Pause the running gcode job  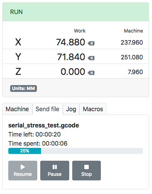pyautogui.click(x=55, y=171)
